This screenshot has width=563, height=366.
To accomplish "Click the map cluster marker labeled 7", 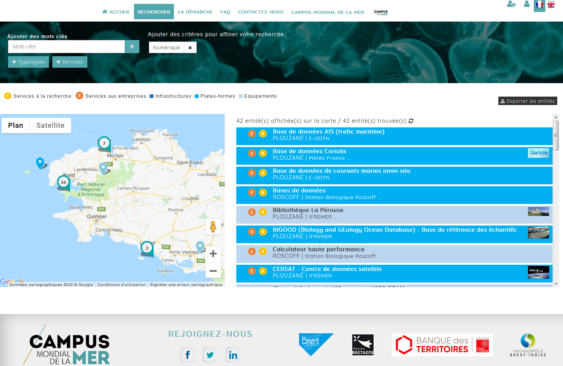I will (x=104, y=144).
